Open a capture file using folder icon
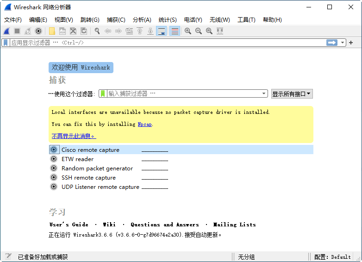The height and width of the screenshot is (262, 362). (52, 31)
